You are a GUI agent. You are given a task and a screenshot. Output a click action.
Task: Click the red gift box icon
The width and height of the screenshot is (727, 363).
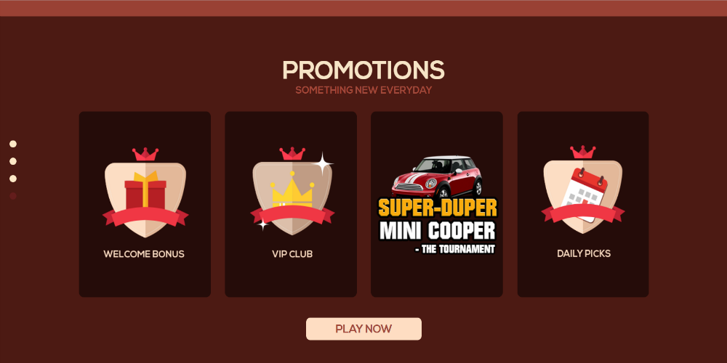[x=145, y=189]
